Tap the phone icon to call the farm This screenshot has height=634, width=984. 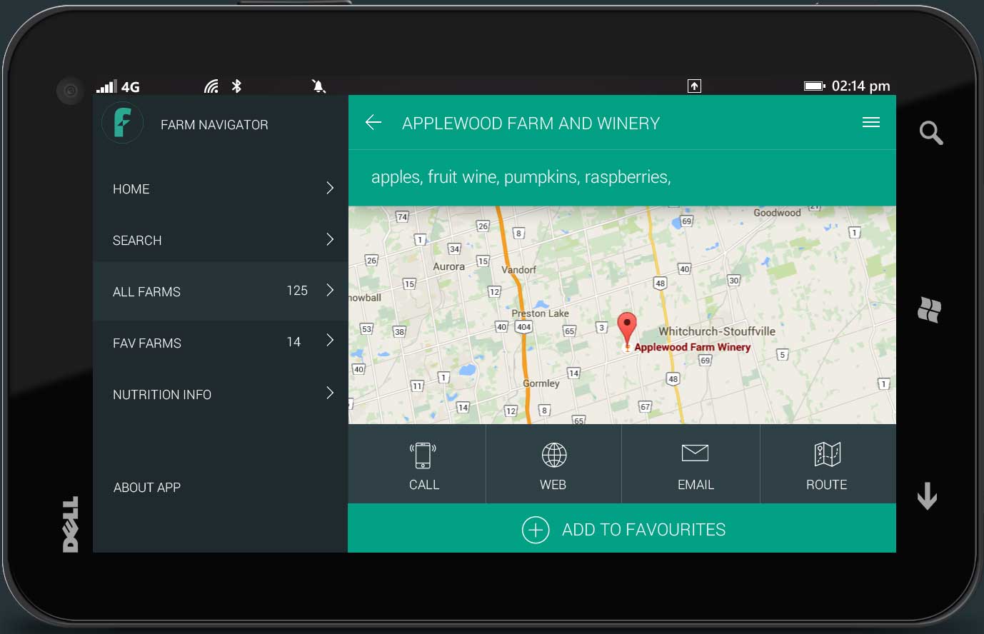[423, 455]
